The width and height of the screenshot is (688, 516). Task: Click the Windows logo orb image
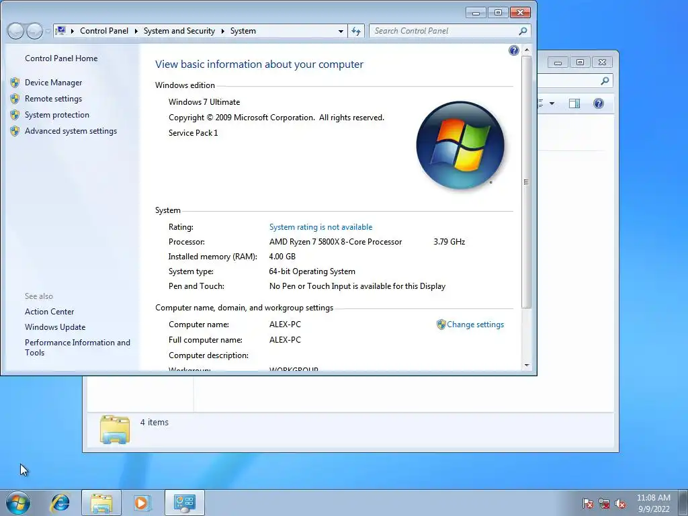tap(460, 145)
